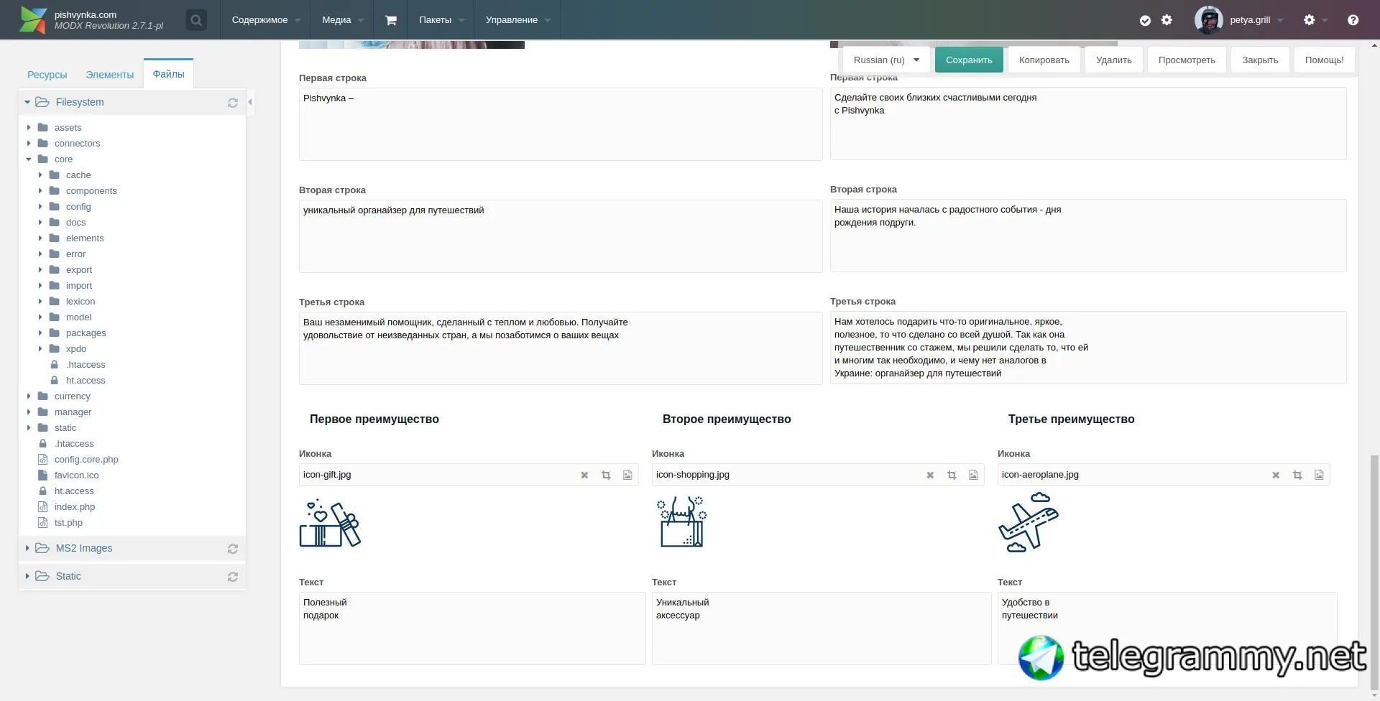Expand the Static source

coord(27,576)
